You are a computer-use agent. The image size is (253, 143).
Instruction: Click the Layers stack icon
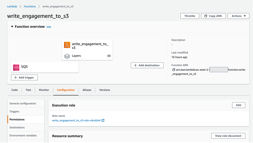67,56
